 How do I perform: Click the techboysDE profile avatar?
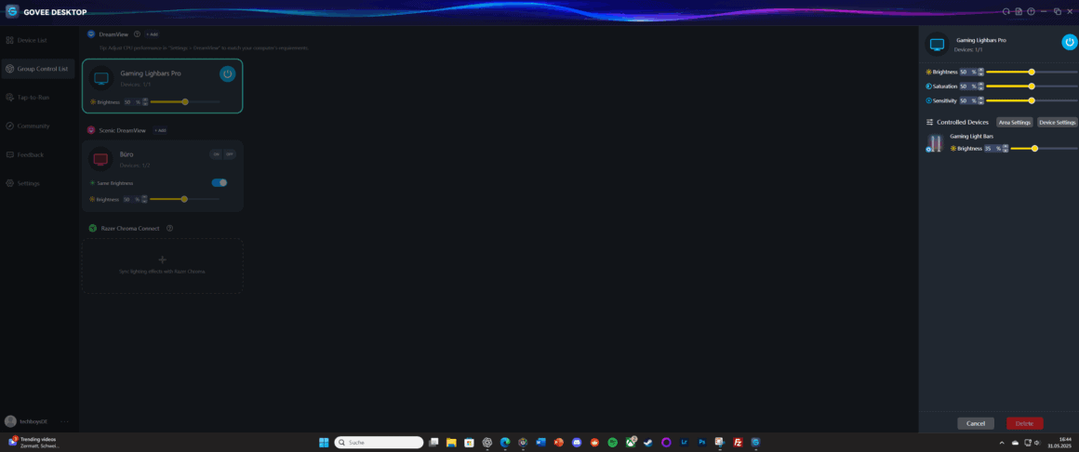point(10,421)
